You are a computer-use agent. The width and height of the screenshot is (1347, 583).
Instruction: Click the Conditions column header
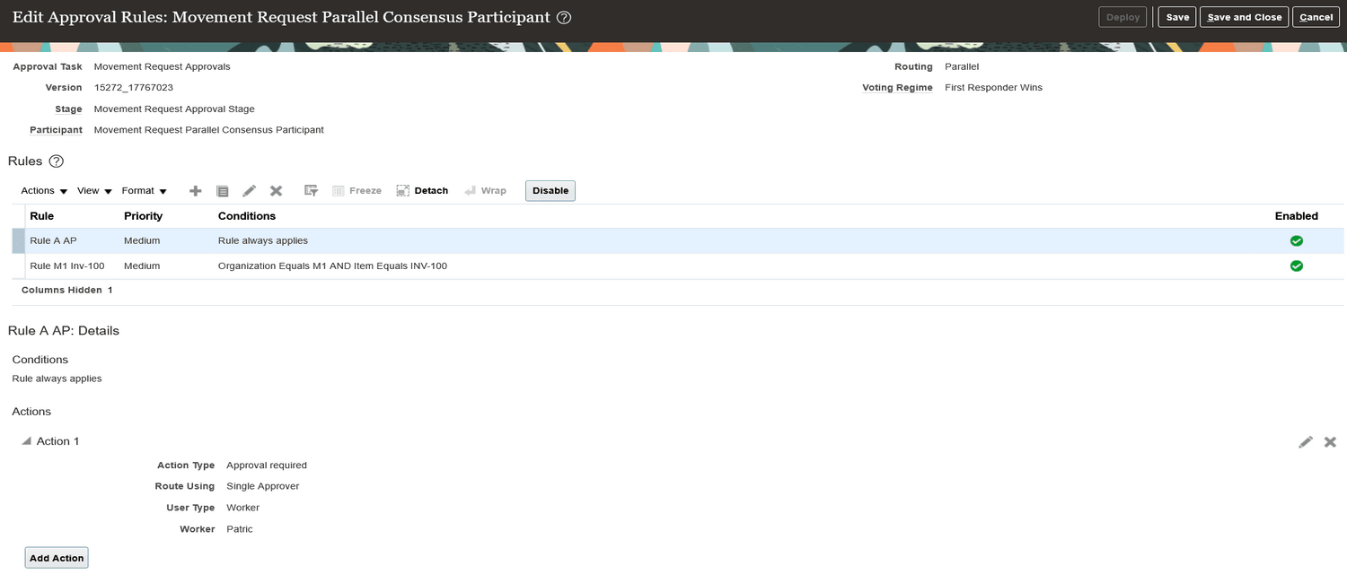pos(247,216)
